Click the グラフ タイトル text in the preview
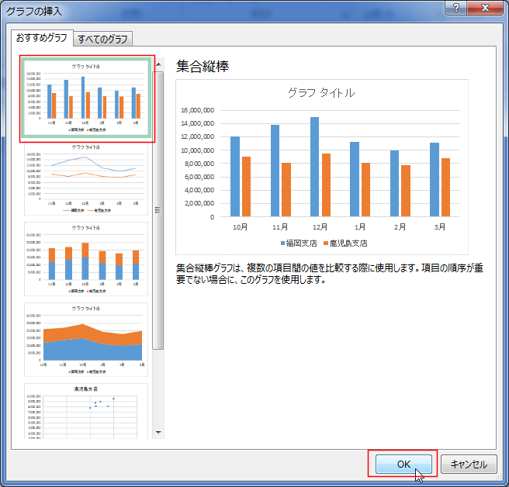The width and height of the screenshot is (509, 487). [321, 92]
